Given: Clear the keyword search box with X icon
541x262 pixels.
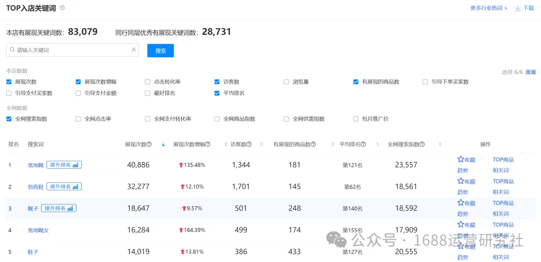Looking at the screenshot, I should click(x=134, y=50).
